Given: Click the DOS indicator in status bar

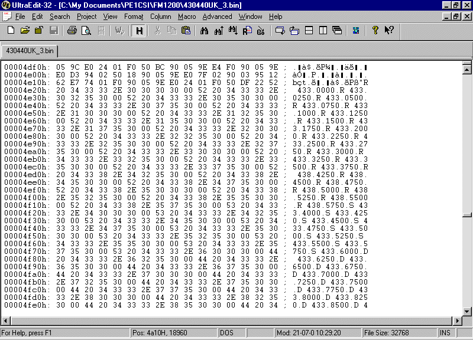Looking at the screenshot, I should tap(226, 333).
